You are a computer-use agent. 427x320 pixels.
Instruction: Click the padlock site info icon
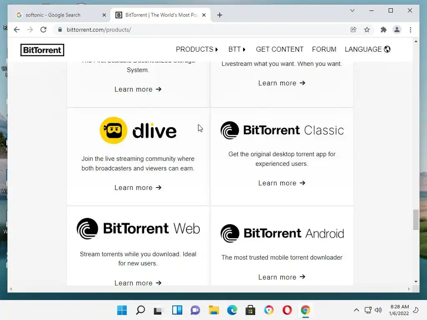60,30
